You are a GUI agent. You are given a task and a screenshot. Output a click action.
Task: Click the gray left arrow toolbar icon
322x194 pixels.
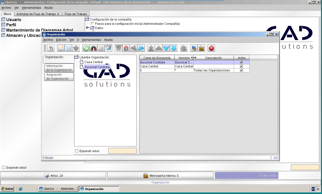(134, 48)
